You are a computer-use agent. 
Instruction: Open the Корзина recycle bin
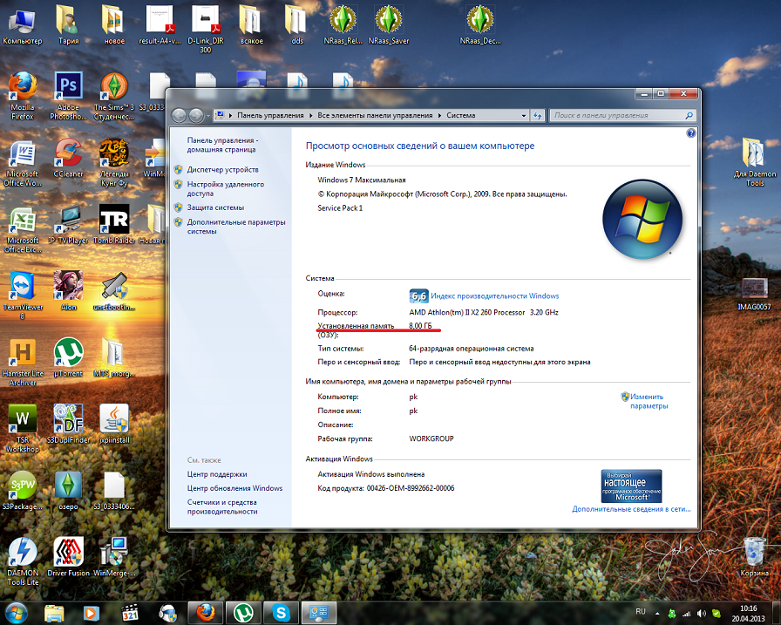(754, 557)
